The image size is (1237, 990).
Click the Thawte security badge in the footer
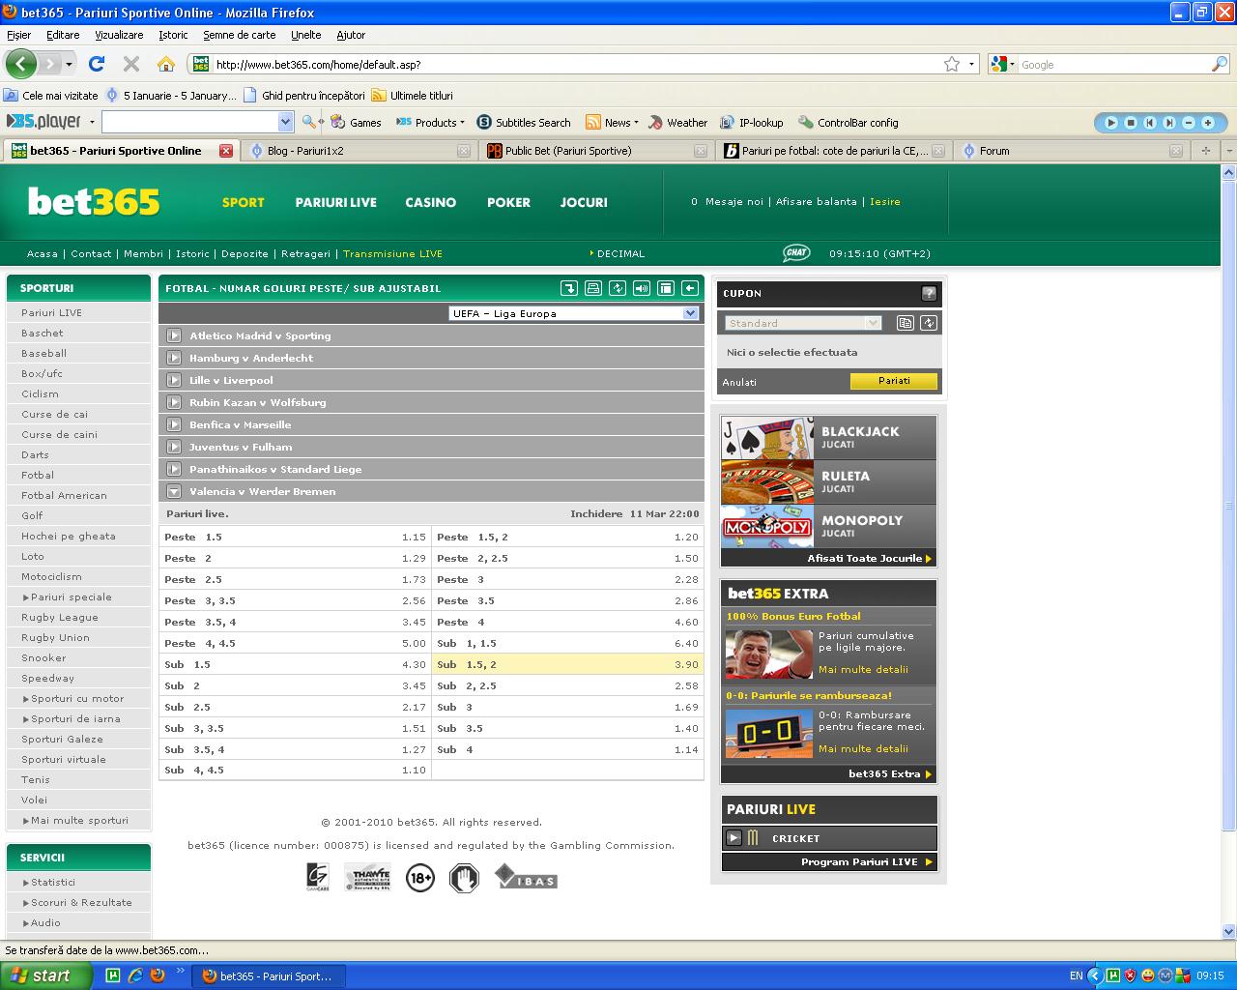tap(368, 877)
